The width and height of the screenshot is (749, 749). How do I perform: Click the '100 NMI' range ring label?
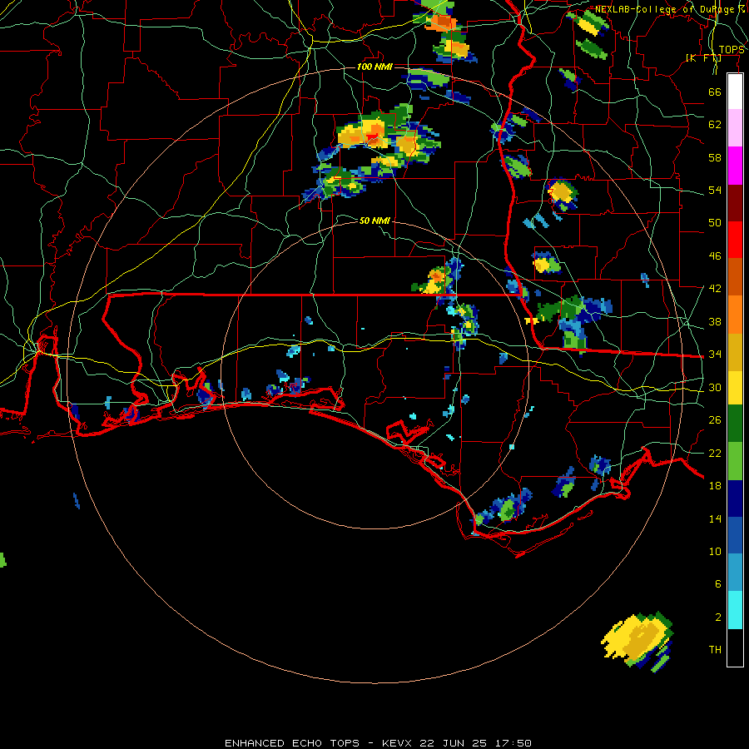tap(374, 67)
